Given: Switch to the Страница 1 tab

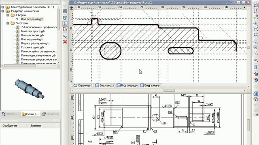Looking at the screenshot, I should pos(83,85).
